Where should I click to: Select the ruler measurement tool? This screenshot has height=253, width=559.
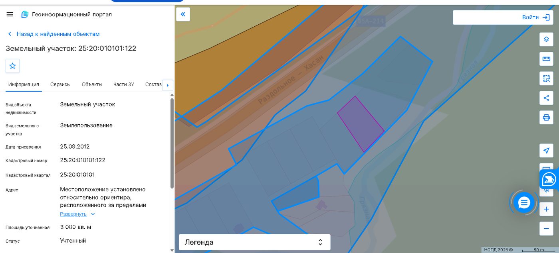546,59
